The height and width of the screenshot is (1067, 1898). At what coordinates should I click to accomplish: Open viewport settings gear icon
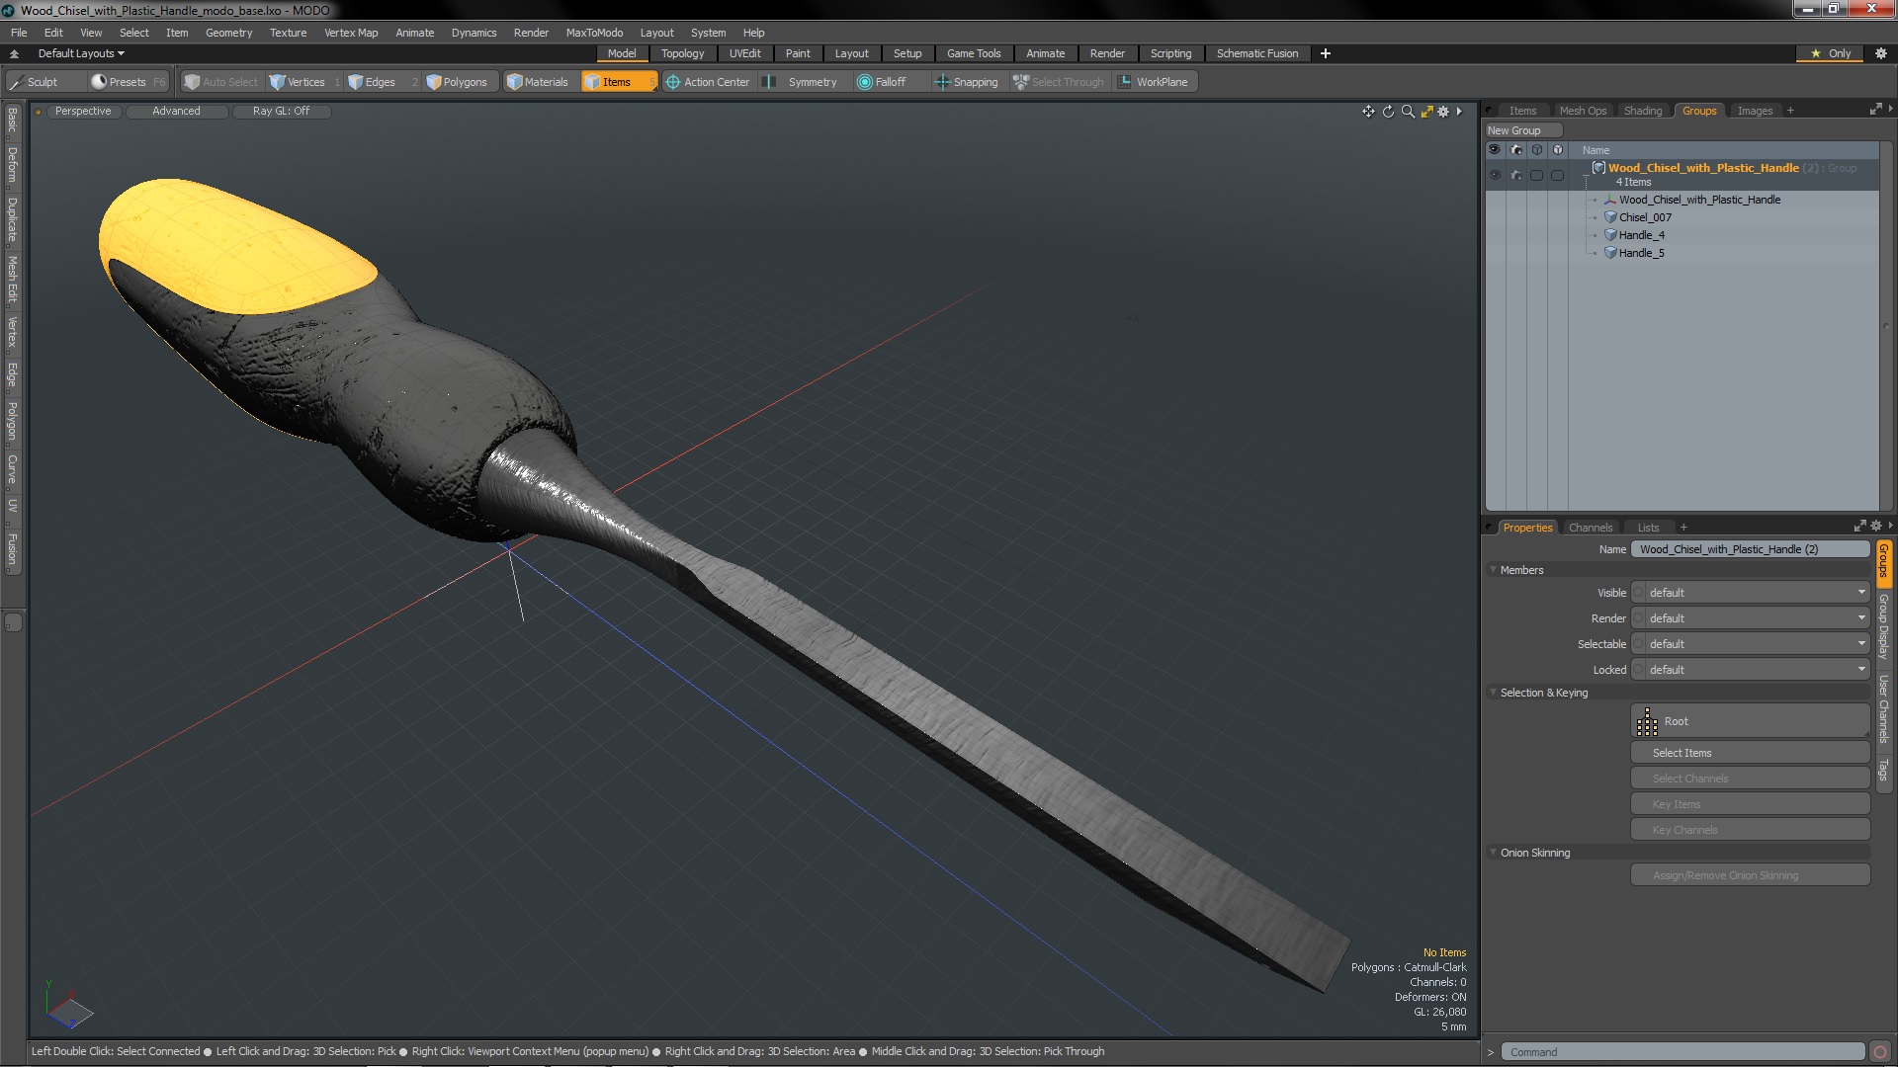(x=1443, y=112)
